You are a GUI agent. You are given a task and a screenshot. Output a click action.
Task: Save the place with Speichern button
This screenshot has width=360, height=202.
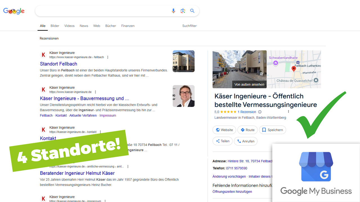point(272,130)
